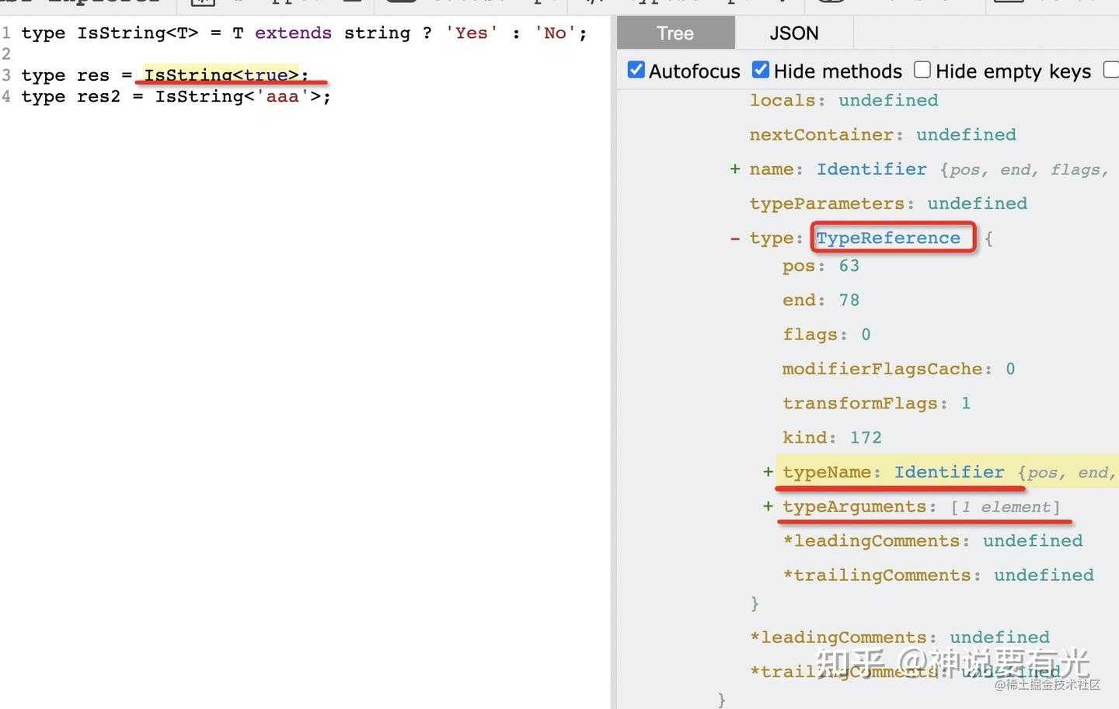The image size is (1119, 709).
Task: Place cursor on line 4 res2 declaration
Action: [176, 96]
